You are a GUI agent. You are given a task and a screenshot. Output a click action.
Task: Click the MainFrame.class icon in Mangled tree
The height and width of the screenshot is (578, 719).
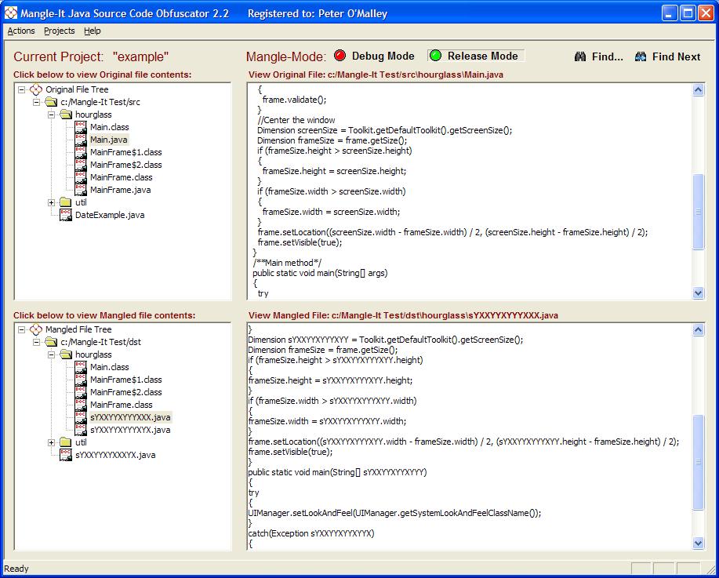pyautogui.click(x=81, y=405)
